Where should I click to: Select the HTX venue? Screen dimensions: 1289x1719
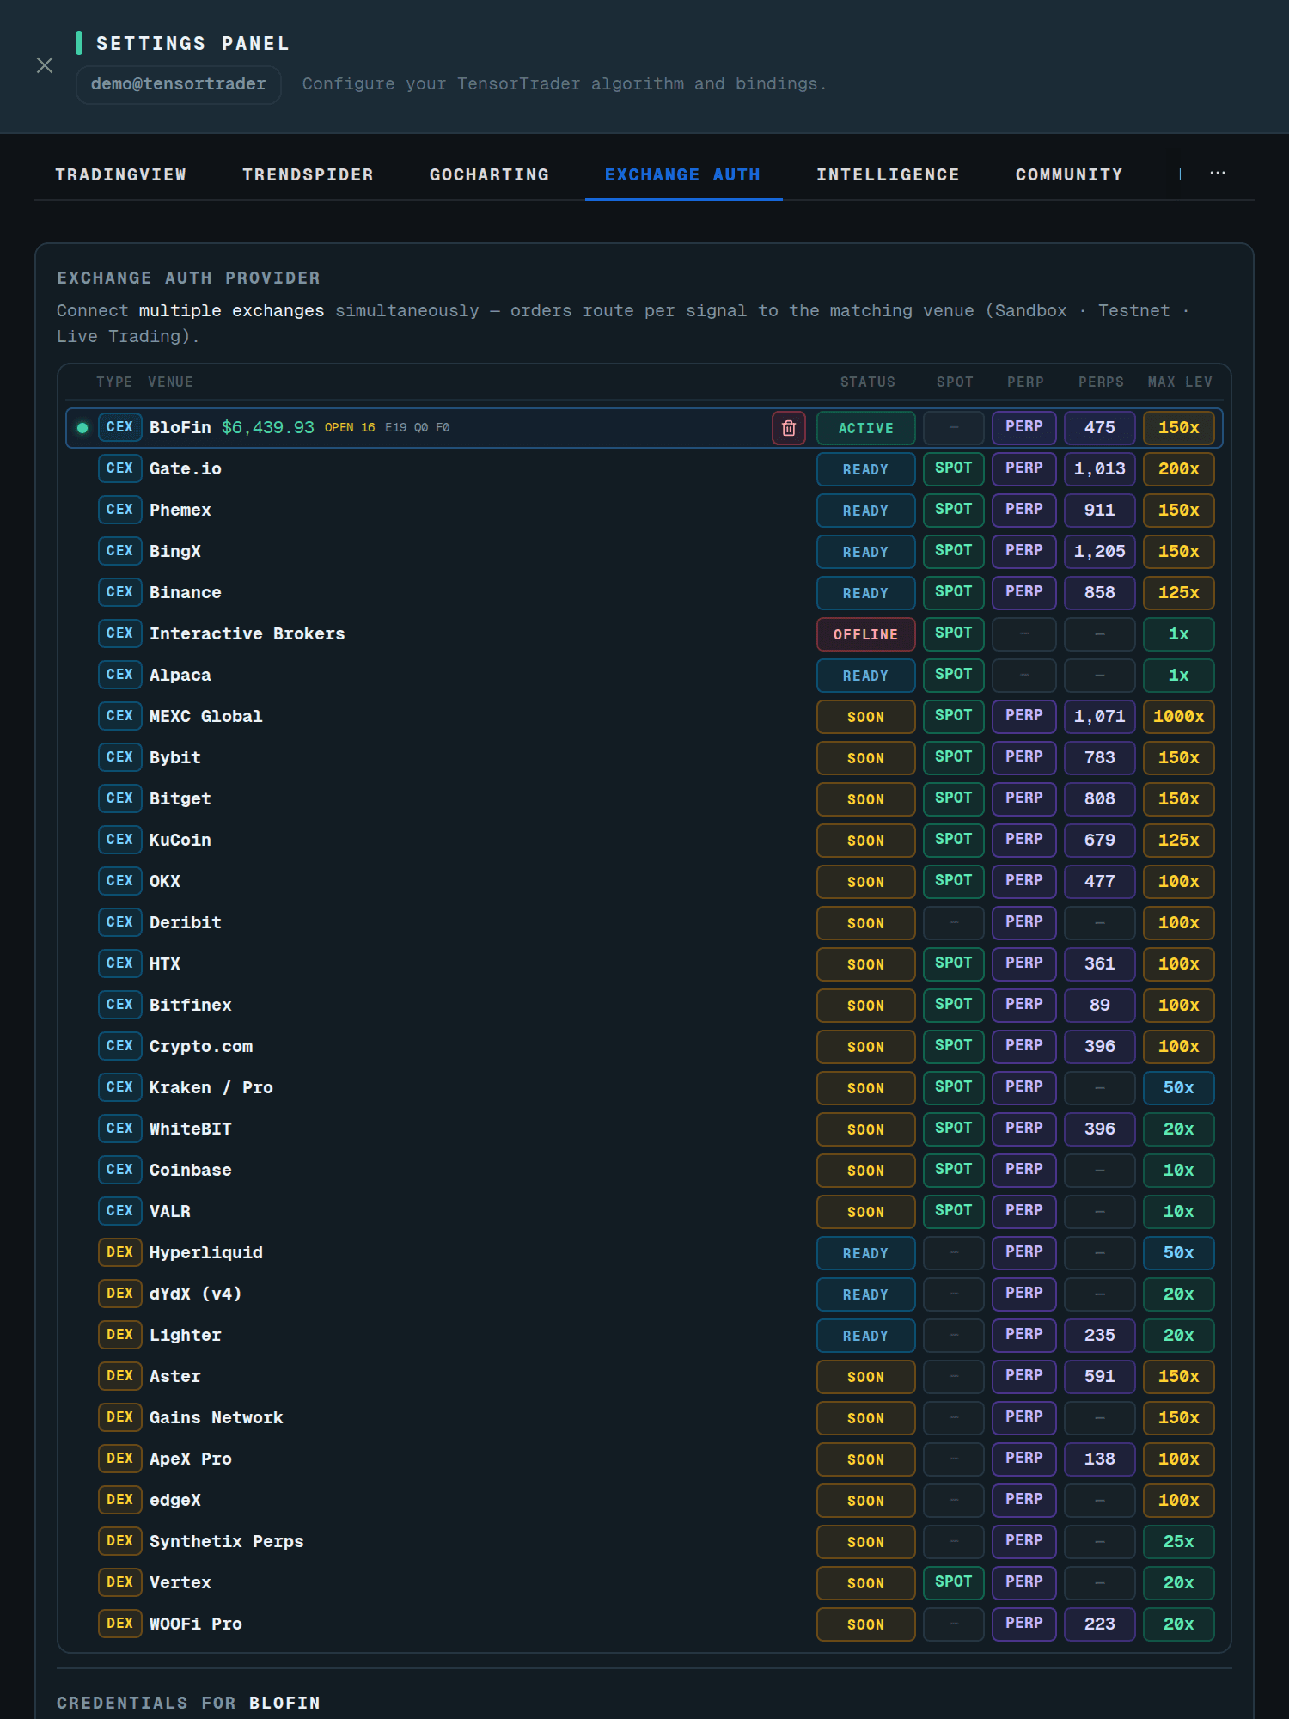click(x=644, y=964)
